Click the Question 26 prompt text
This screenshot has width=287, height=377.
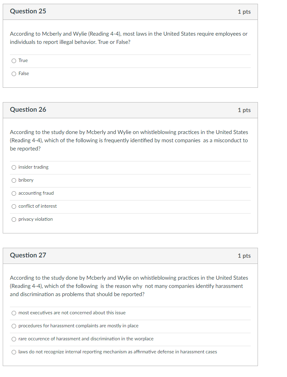coord(128,140)
